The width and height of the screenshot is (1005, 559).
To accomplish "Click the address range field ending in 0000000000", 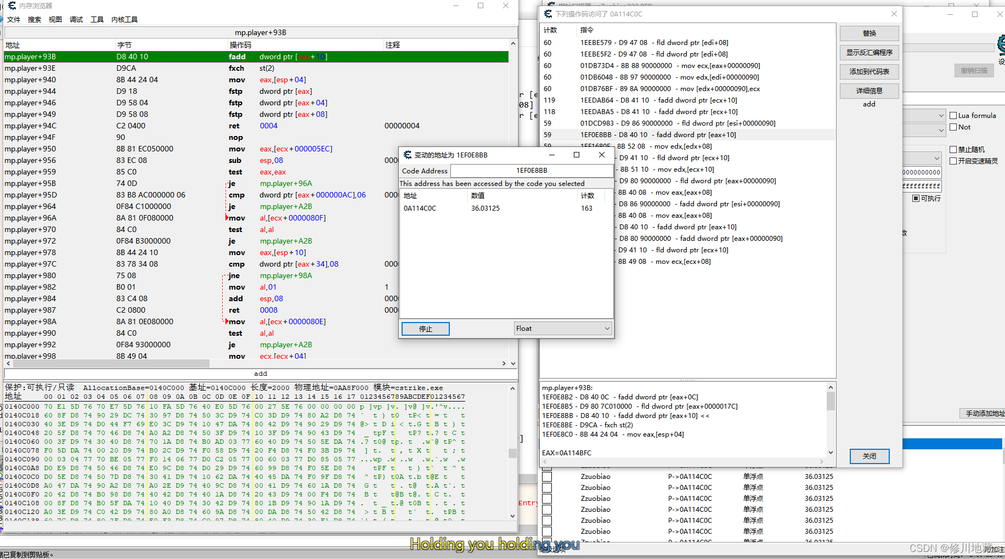I will pyautogui.click(x=922, y=172).
